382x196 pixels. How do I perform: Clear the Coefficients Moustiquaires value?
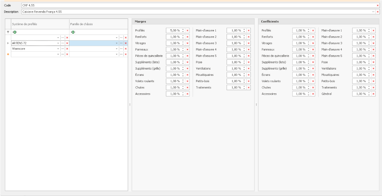click(x=374, y=75)
